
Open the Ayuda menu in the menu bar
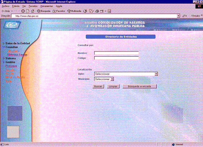click(x=59, y=6)
